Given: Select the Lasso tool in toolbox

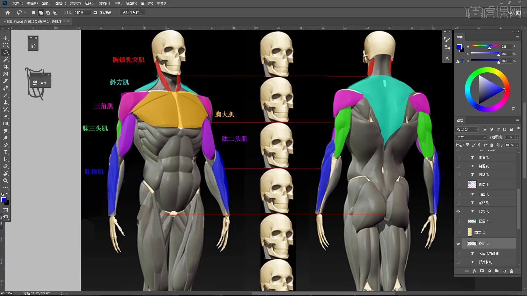Looking at the screenshot, I should click(5, 52).
